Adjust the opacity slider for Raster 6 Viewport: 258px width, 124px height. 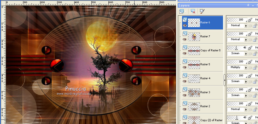pyautogui.click(x=237, y=20)
